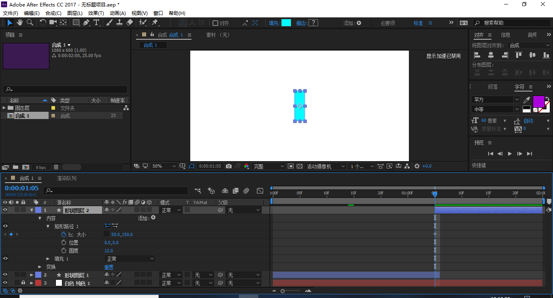Viewport: 553px width, 298px height.
Task: Click the 必要项 workspace button
Action: coord(388,23)
